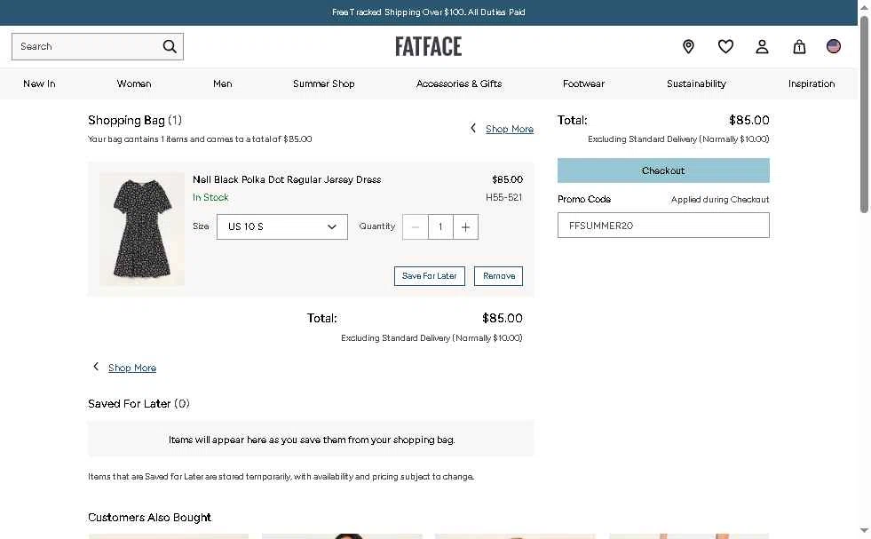
Task: Decrease quantity with the minus button
Action: [x=415, y=226]
